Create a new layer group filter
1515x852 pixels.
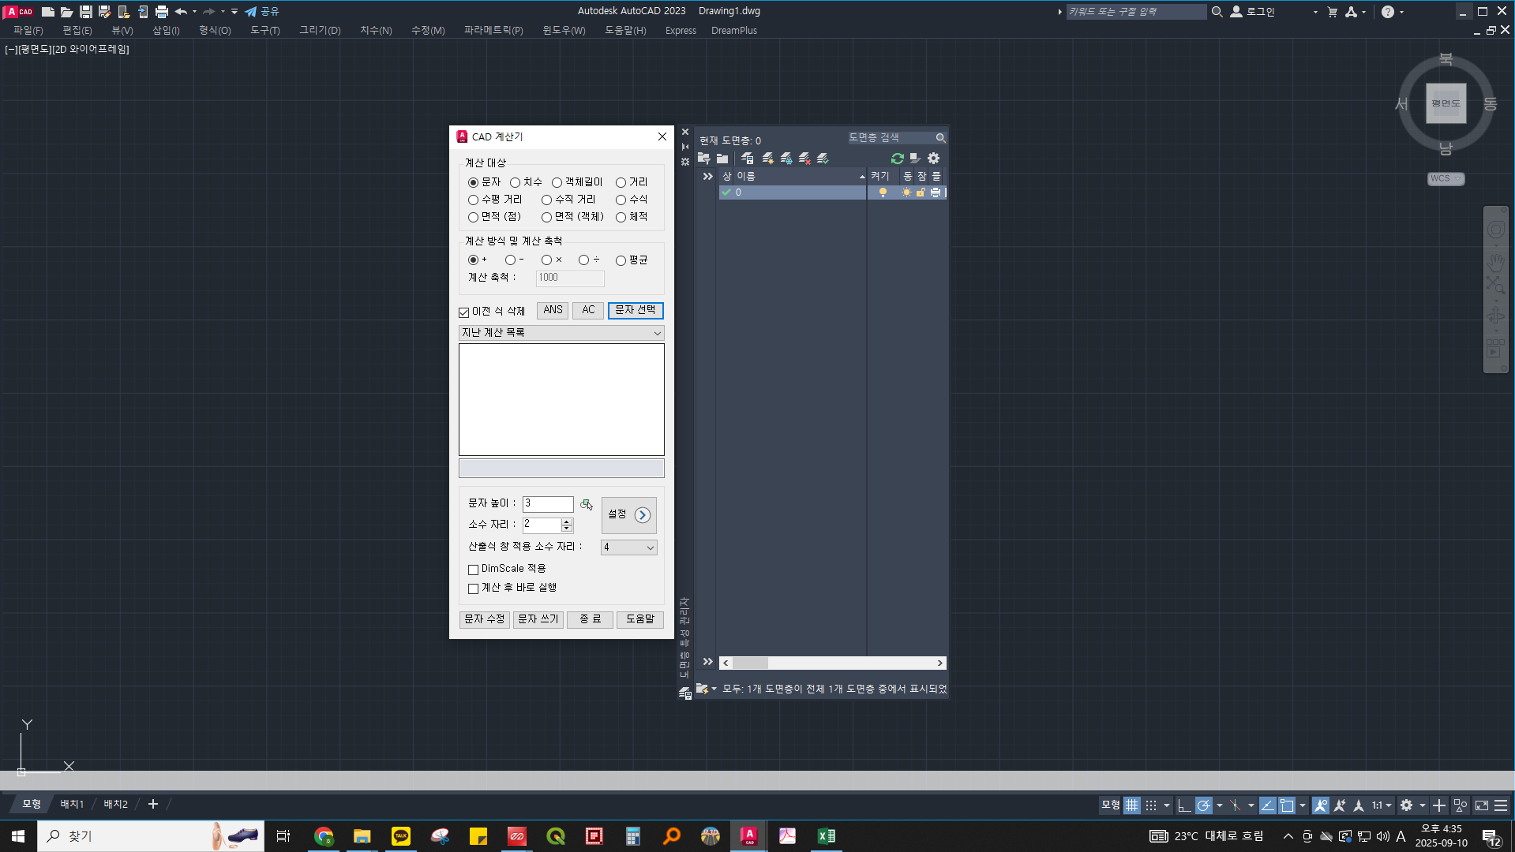(722, 159)
